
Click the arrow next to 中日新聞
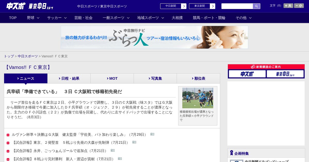coord(184,6)
